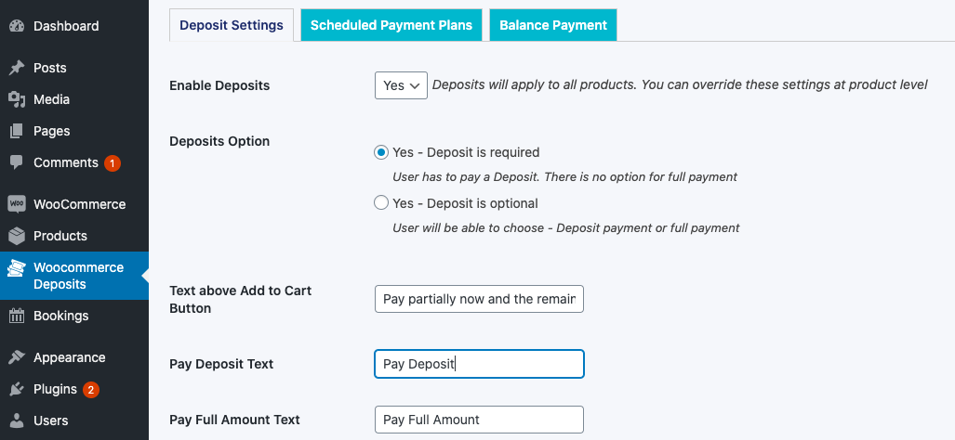Click the Users person icon
The image size is (955, 440).
[17, 421]
